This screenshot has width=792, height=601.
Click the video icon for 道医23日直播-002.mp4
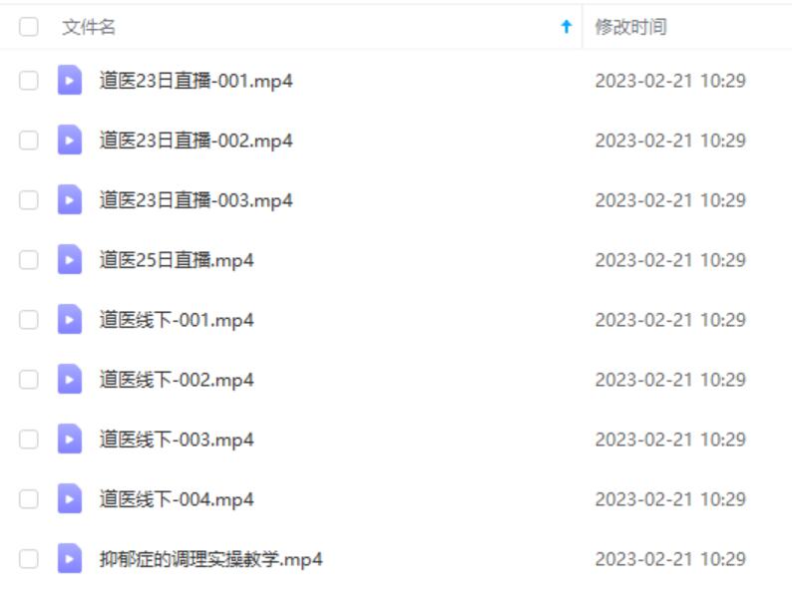tap(70, 140)
